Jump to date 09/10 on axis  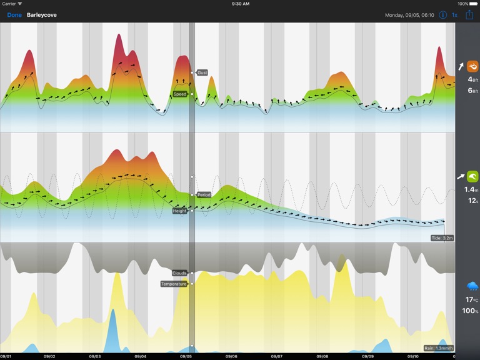[x=413, y=356]
